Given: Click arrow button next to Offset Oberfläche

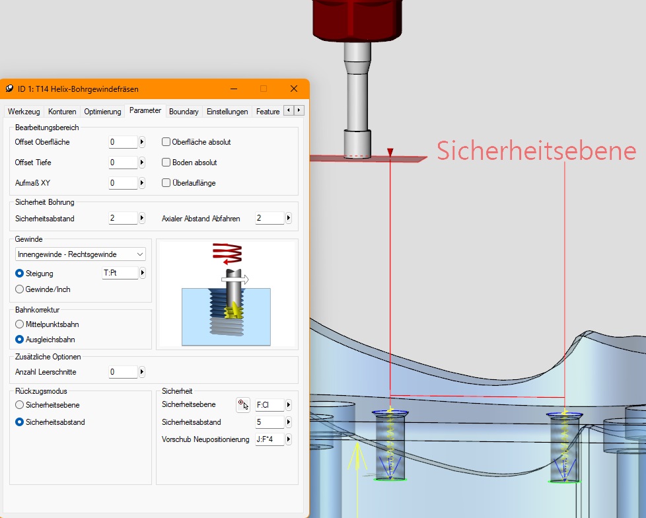Looking at the screenshot, I should click(x=142, y=142).
